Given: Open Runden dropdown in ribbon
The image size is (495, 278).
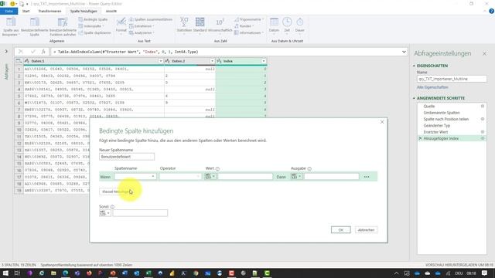Looking at the screenshot, I should [x=244, y=26].
